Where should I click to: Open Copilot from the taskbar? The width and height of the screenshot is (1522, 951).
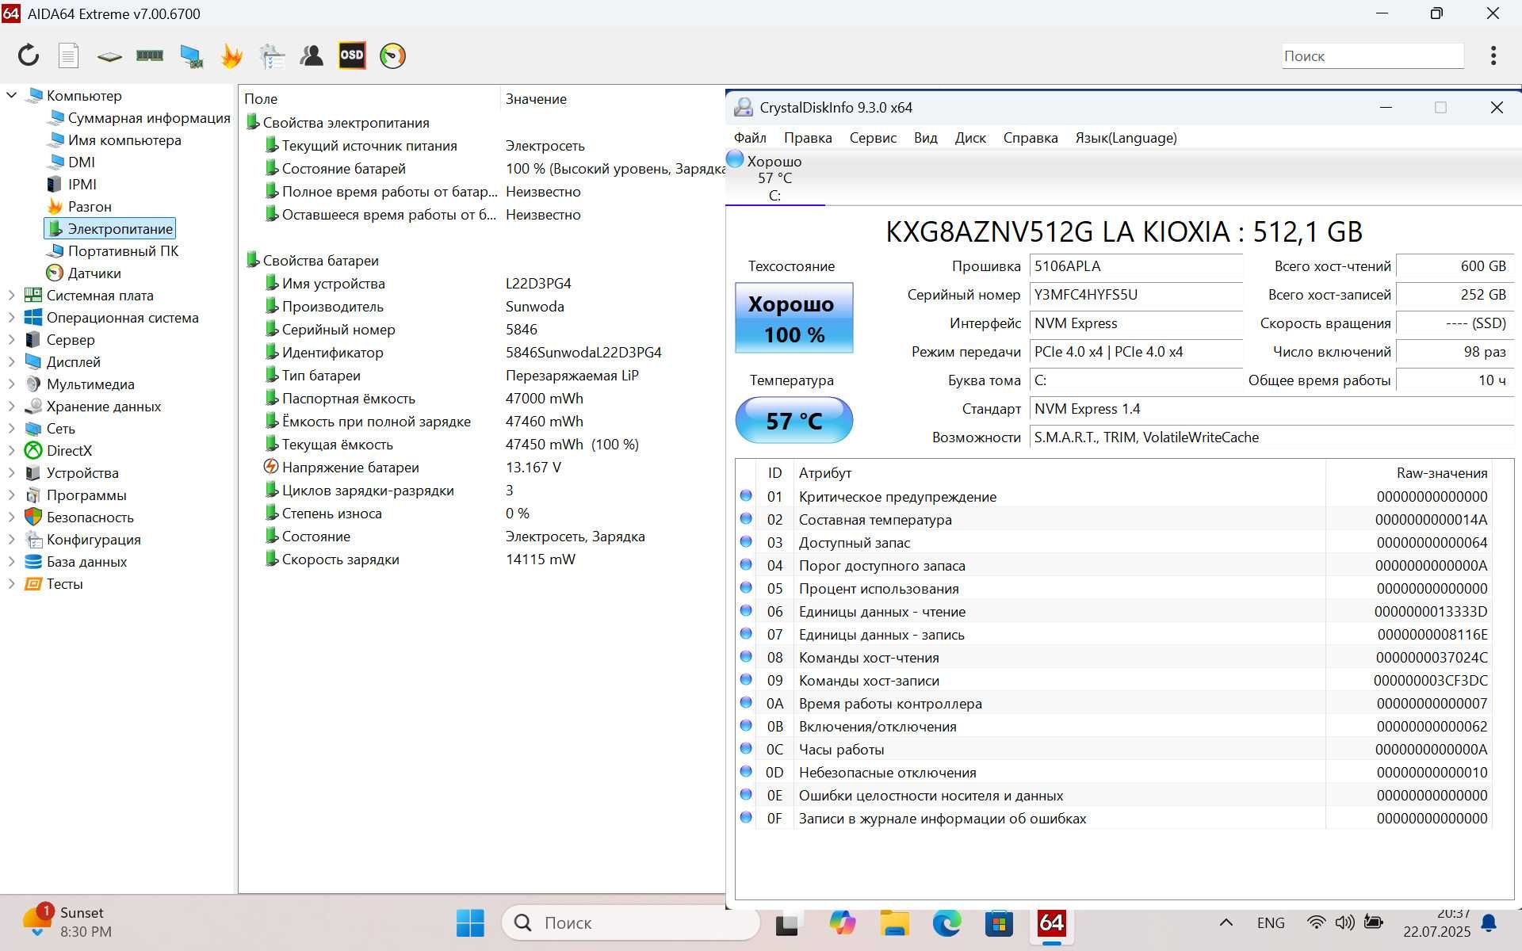click(x=842, y=922)
